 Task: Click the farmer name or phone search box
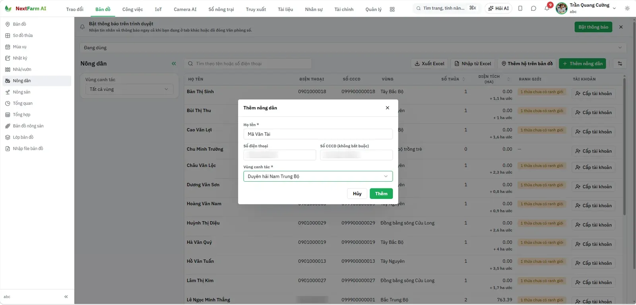pyautogui.click(x=248, y=63)
